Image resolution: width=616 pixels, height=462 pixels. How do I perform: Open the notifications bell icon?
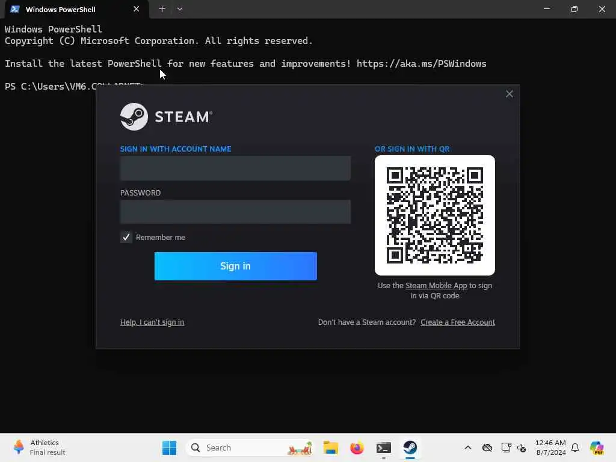click(x=575, y=448)
